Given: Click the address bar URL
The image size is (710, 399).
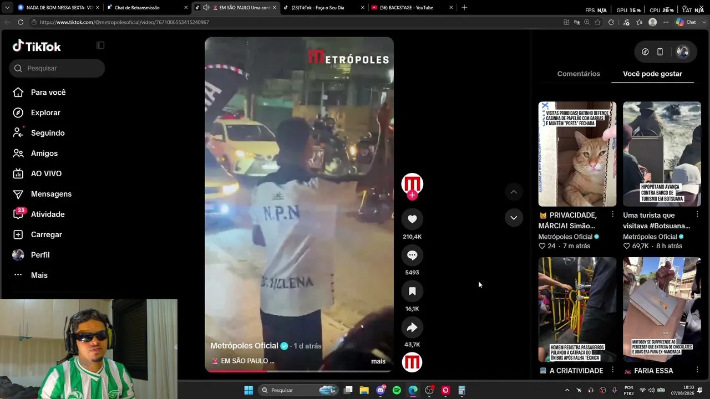Looking at the screenshot, I should pyautogui.click(x=124, y=22).
